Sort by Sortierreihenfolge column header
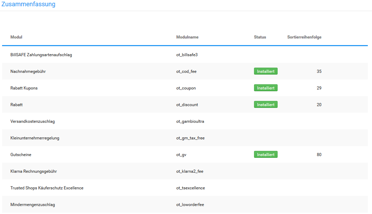This screenshot has width=372, height=214. click(x=304, y=37)
